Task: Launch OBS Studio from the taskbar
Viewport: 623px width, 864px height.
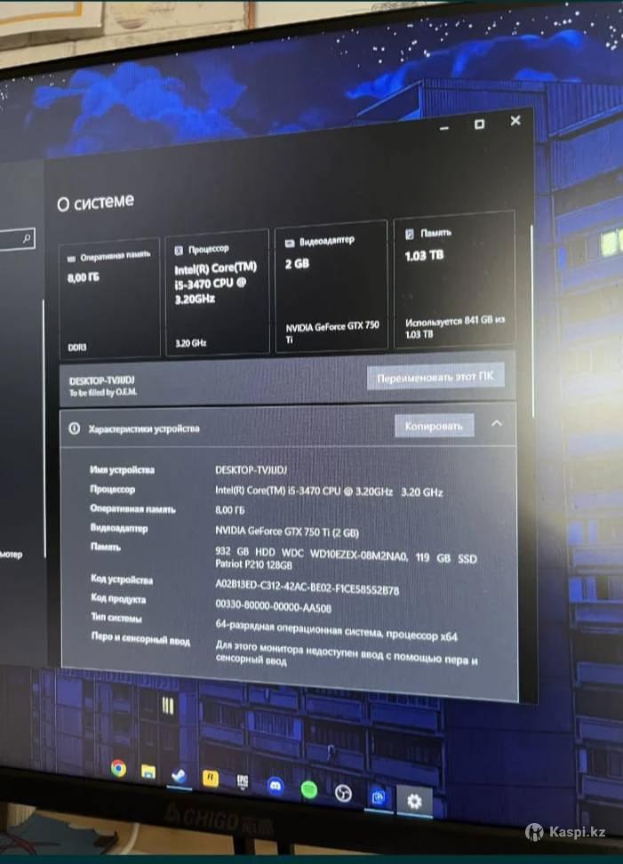Action: click(343, 794)
